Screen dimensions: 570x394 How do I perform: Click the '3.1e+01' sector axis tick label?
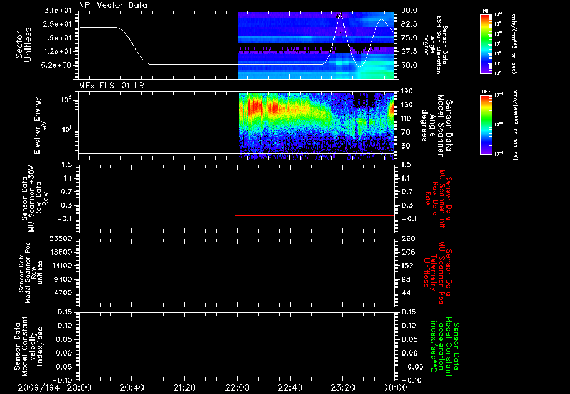coord(58,11)
